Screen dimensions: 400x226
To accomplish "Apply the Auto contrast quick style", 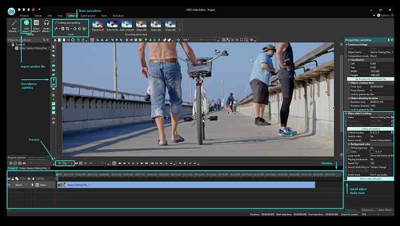I will 127,25.
